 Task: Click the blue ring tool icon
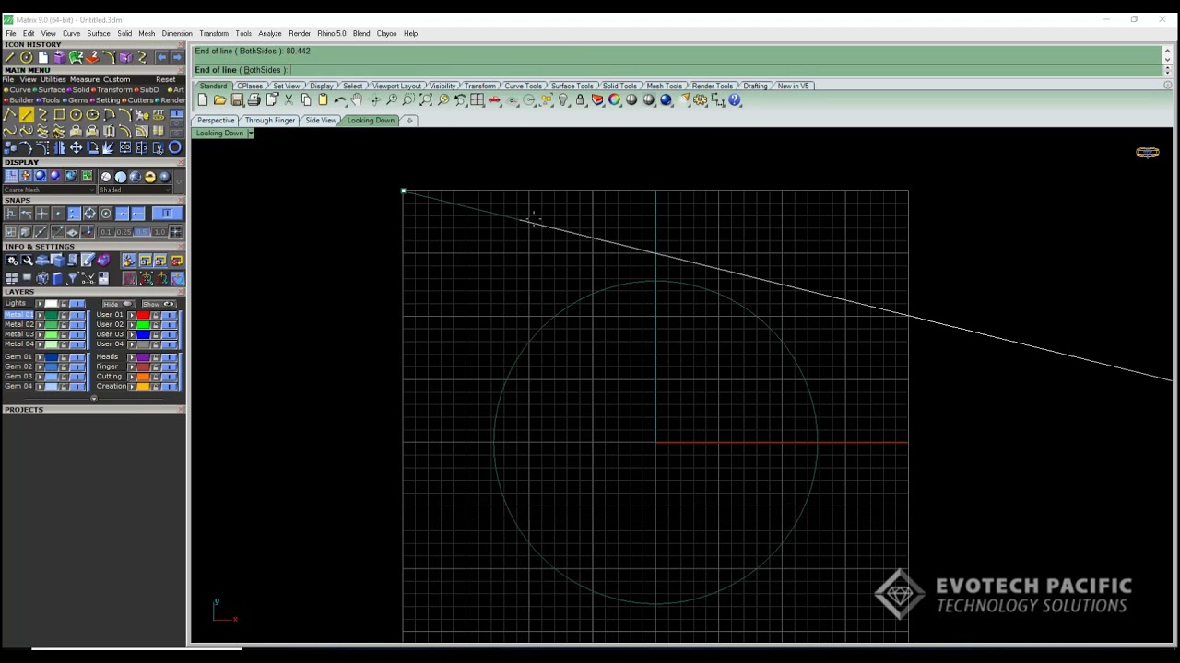tap(175, 147)
